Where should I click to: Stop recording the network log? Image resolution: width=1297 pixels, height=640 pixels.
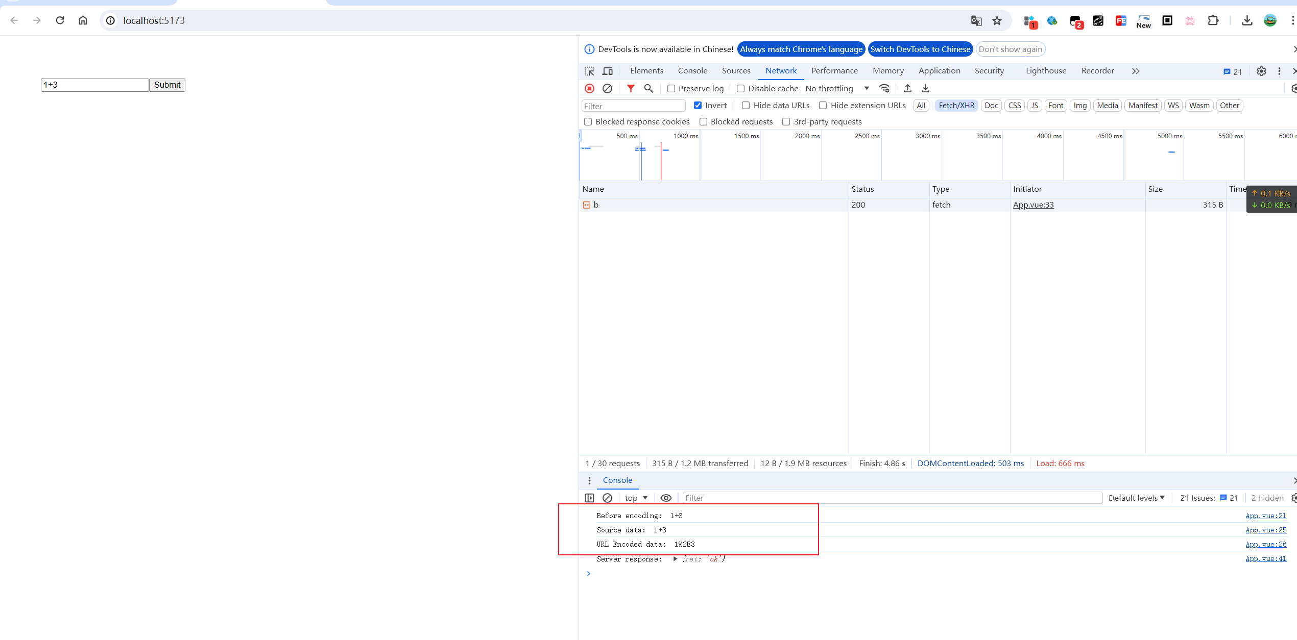point(589,88)
